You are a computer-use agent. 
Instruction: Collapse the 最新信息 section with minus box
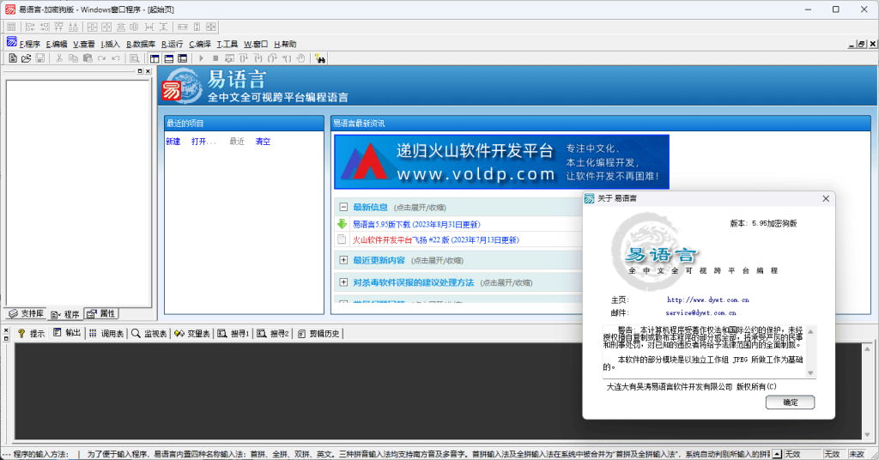(x=343, y=207)
